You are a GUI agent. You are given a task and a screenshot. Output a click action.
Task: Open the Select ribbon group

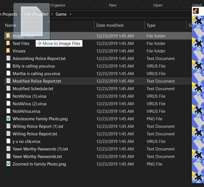coord(197,5)
